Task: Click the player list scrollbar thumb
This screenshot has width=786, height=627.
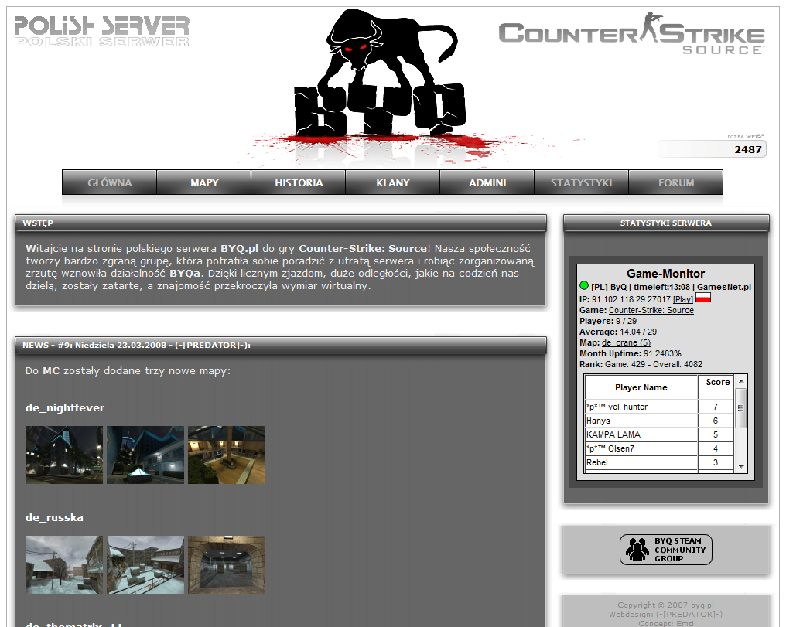Action: coord(741,407)
